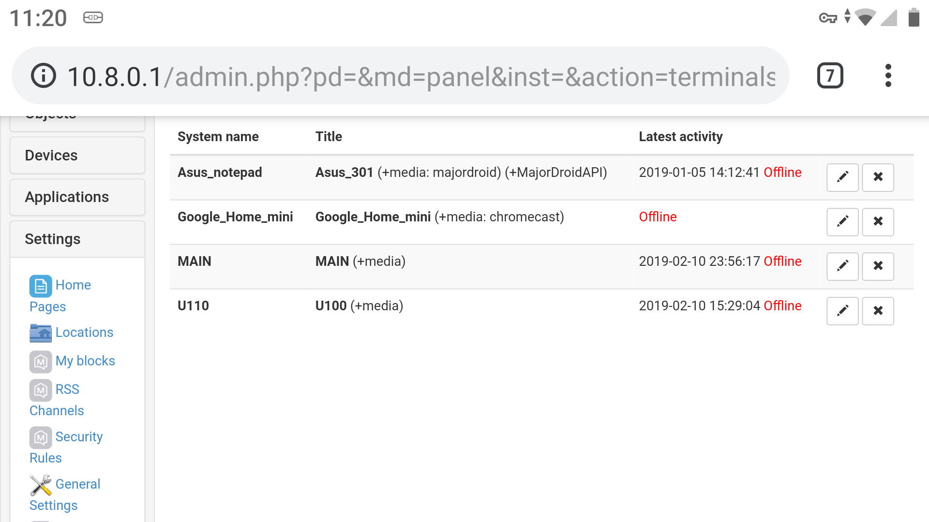View site information for 10.8.0.1
929x522 pixels.
click(x=43, y=75)
